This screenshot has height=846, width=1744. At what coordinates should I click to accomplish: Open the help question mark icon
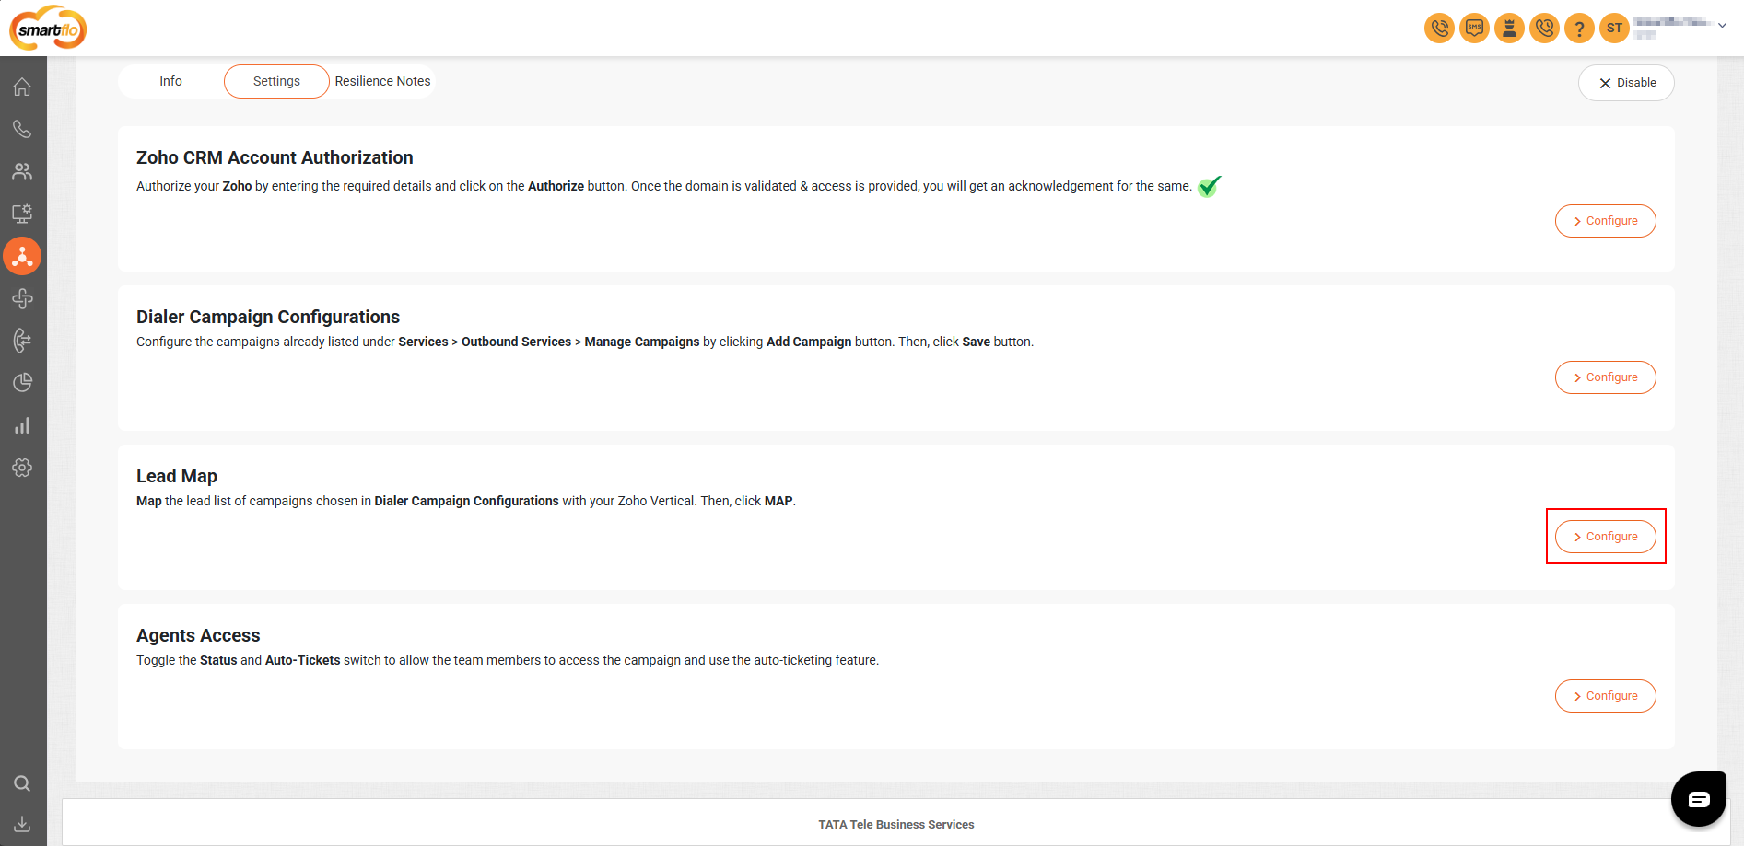tap(1579, 29)
